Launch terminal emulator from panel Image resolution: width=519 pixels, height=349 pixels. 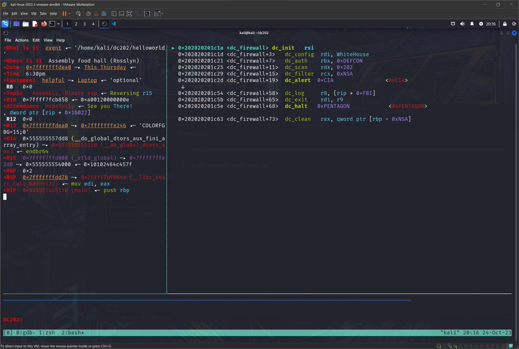coord(52,24)
